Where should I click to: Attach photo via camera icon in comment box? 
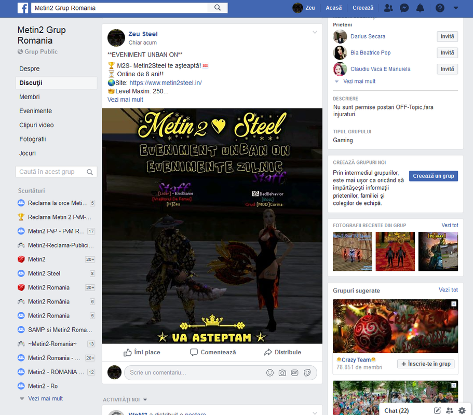click(282, 373)
